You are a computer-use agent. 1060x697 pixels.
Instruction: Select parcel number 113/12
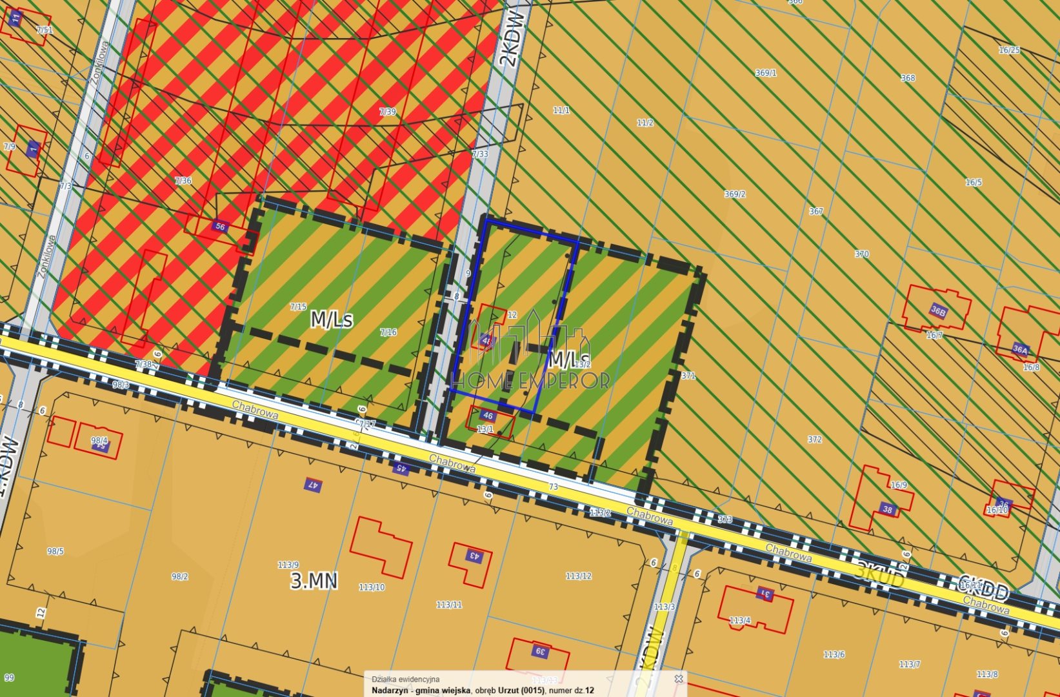579,576
